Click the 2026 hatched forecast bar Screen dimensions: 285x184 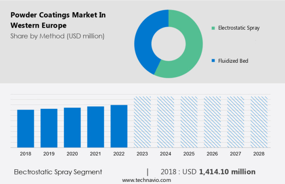[x=212, y=122]
